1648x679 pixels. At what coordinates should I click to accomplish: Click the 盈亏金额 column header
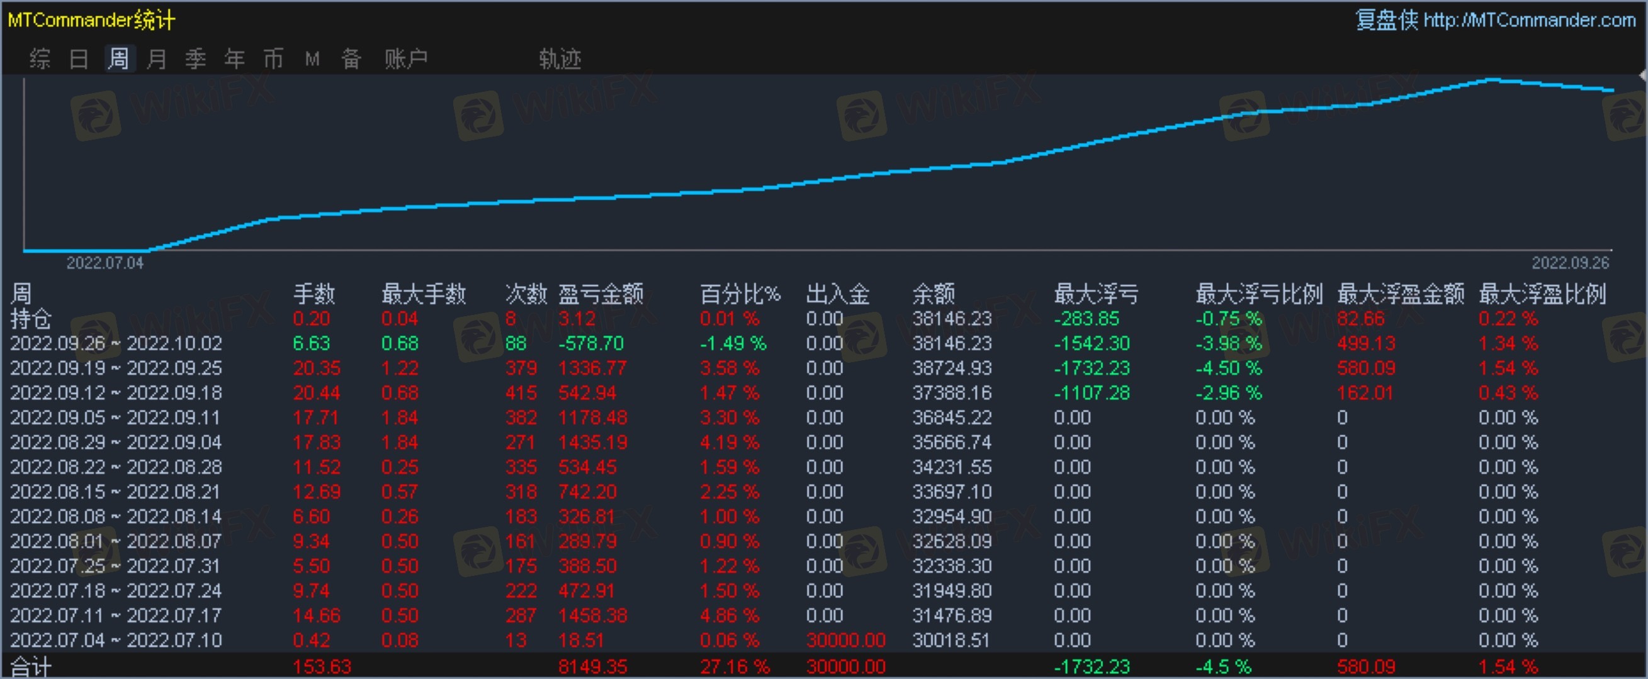(x=601, y=294)
